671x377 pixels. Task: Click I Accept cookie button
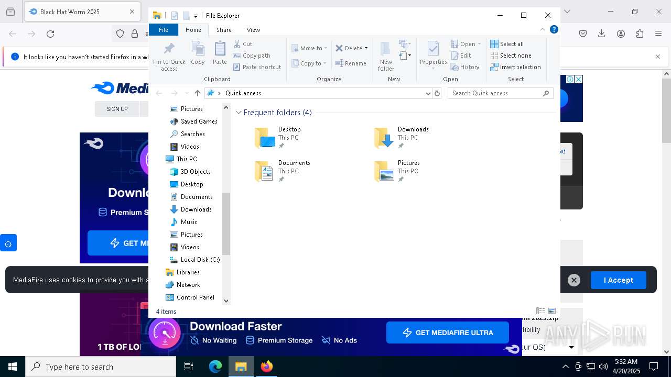pos(619,280)
